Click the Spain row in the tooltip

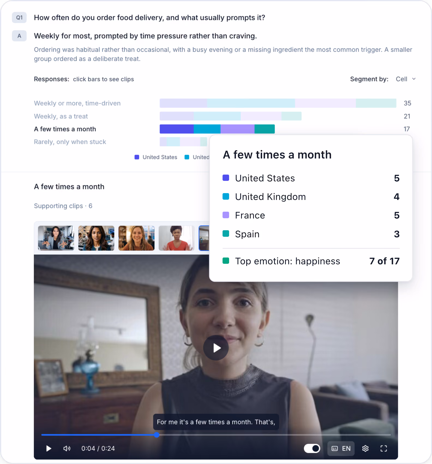(311, 234)
